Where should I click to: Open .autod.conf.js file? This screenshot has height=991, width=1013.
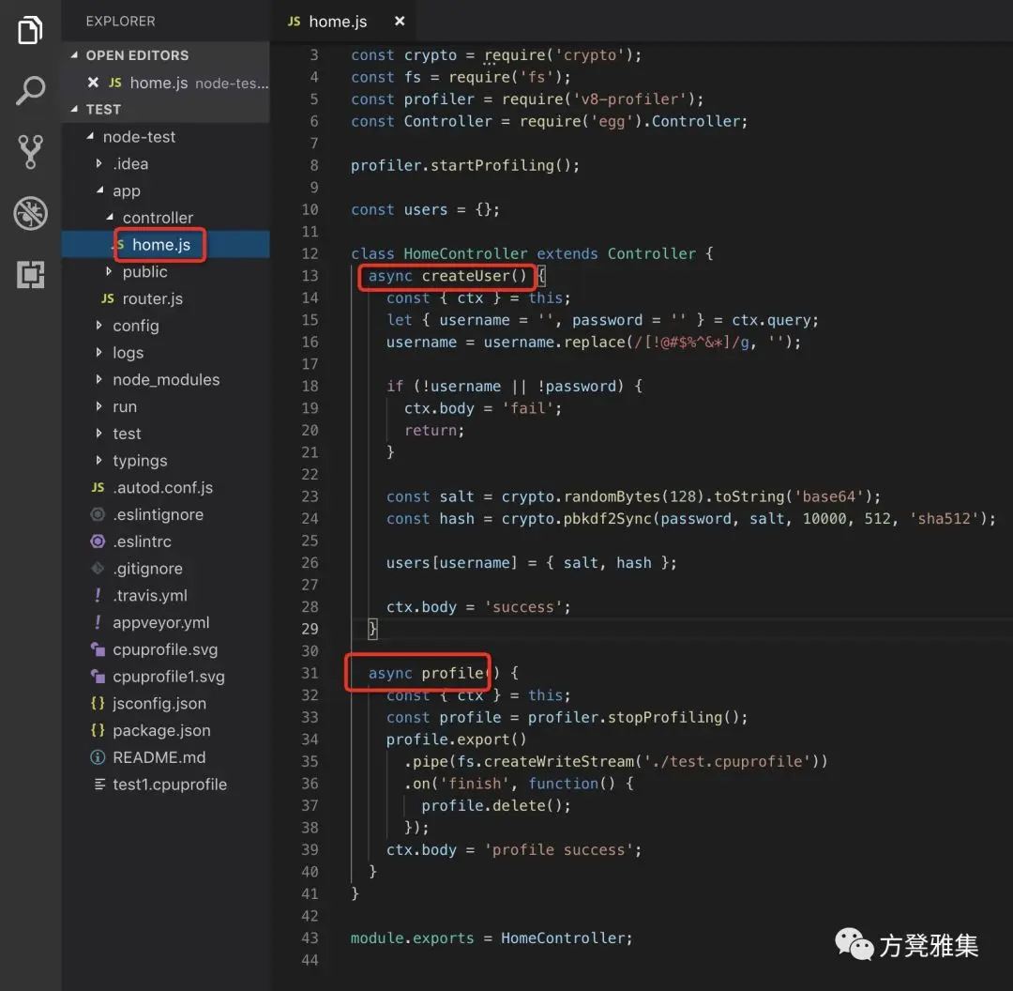[x=163, y=487]
